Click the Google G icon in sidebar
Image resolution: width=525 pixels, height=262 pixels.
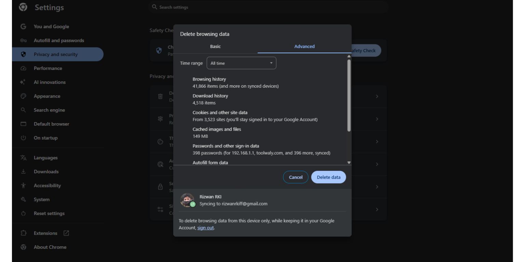point(23,27)
